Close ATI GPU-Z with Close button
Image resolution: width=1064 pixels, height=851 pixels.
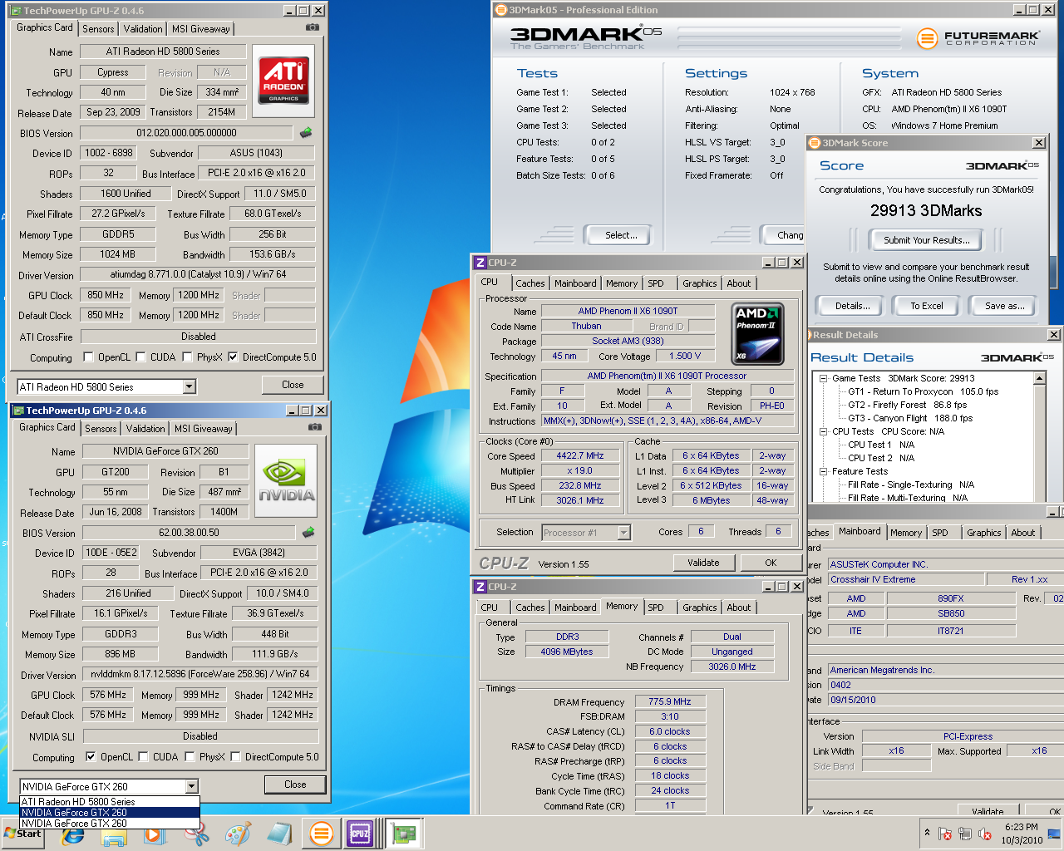[293, 385]
